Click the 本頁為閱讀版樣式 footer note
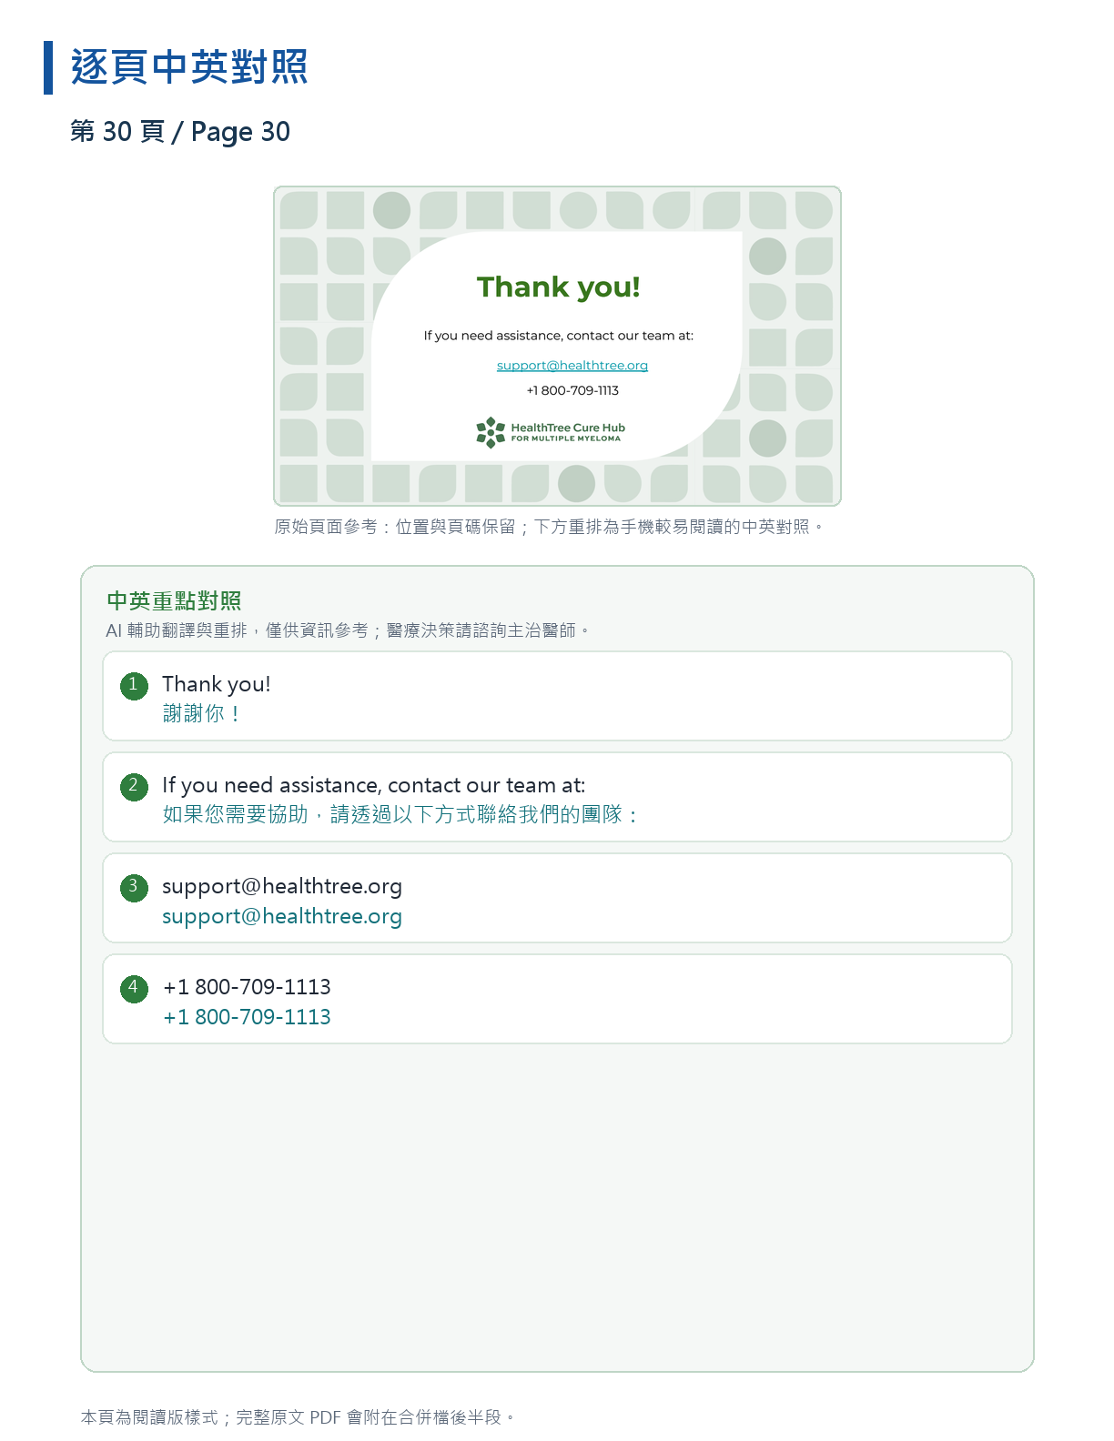1114x1441 pixels. coord(299,1417)
